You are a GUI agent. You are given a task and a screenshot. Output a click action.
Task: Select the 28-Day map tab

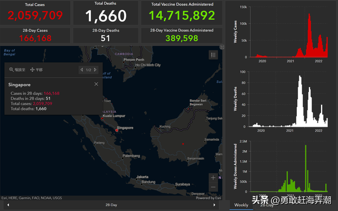[111, 205]
